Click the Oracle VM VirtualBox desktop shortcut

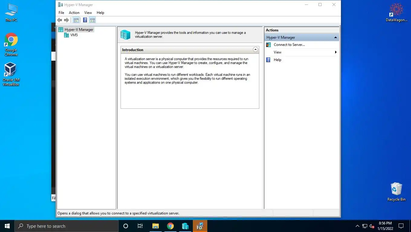point(11,74)
